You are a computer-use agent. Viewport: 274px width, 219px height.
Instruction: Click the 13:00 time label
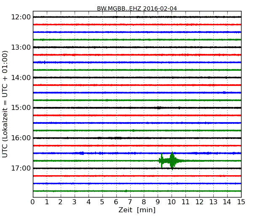(21, 47)
